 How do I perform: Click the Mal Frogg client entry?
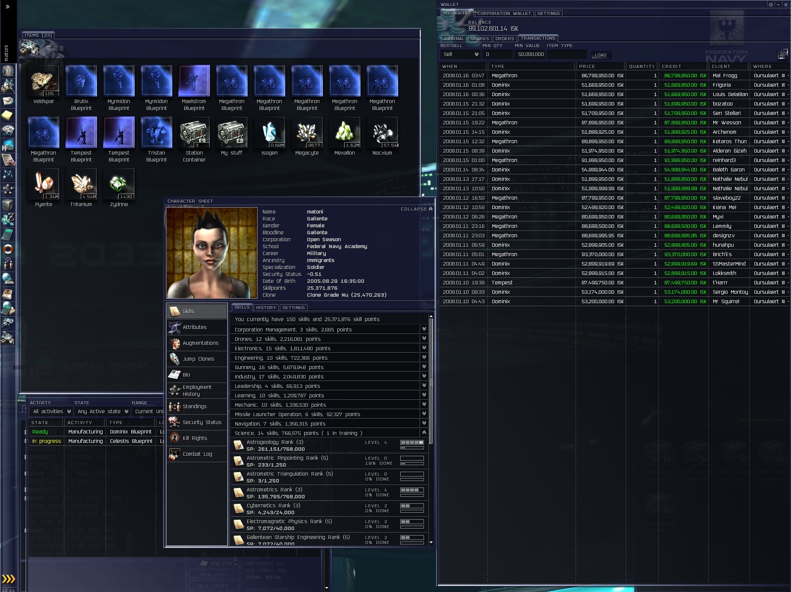point(725,75)
